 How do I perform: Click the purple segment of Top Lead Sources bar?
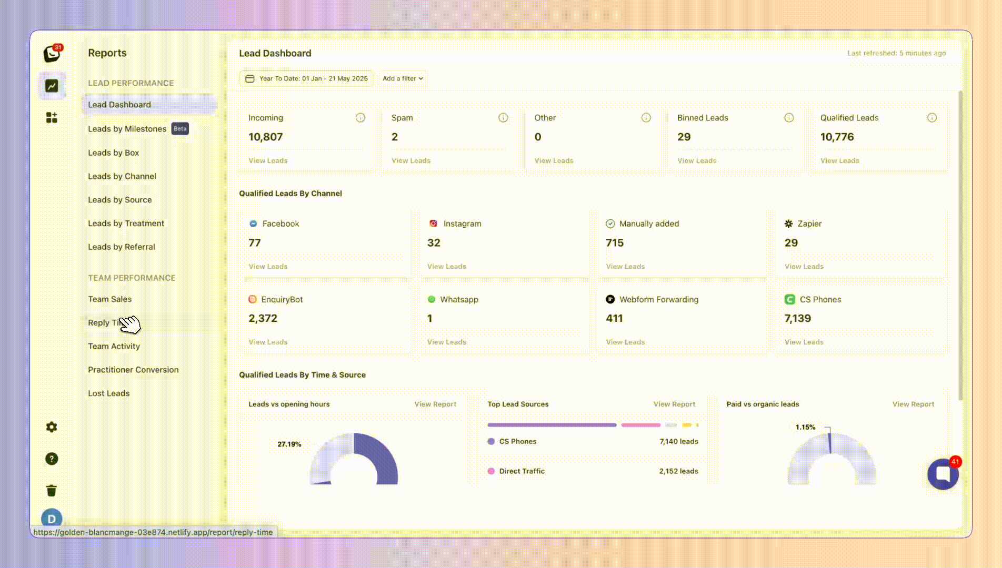coord(552,425)
